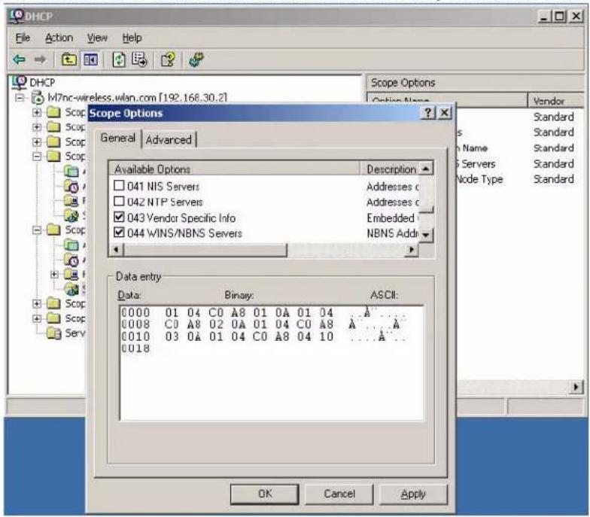Open the Help menu
590x517 pixels.
pyautogui.click(x=132, y=38)
